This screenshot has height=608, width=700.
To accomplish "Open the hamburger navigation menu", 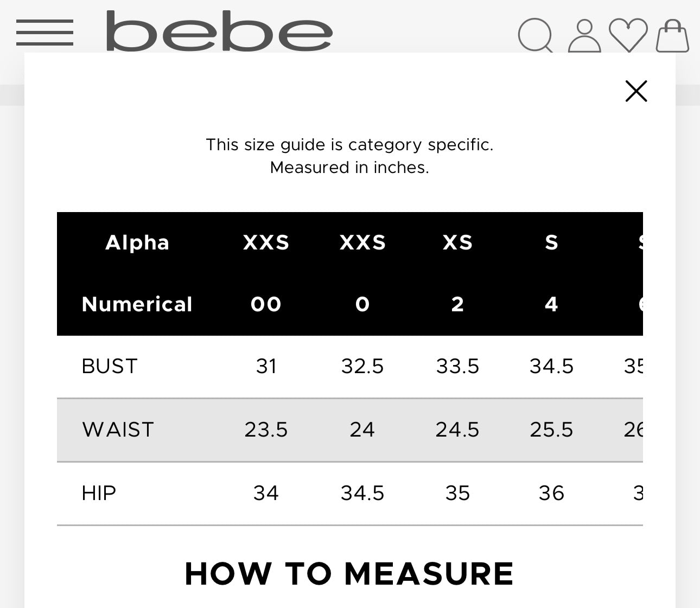I will (x=44, y=33).
